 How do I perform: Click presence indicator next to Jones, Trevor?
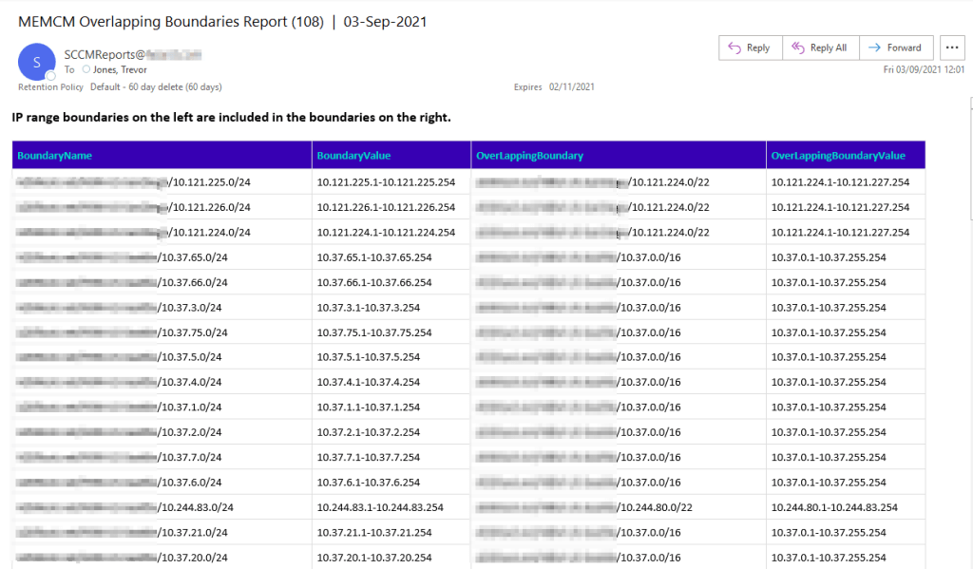coord(86,69)
